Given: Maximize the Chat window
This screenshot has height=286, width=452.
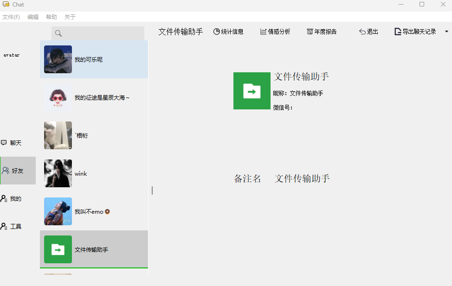Looking at the screenshot, I should click(x=422, y=4).
